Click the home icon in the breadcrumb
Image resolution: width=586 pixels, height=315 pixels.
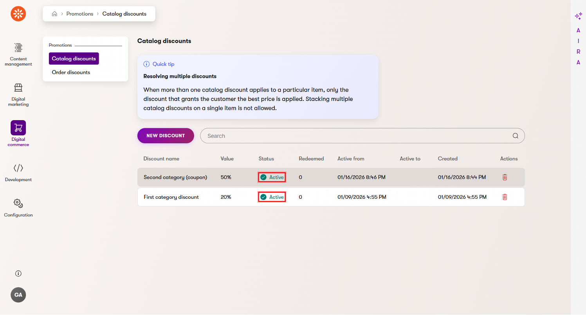coord(54,13)
